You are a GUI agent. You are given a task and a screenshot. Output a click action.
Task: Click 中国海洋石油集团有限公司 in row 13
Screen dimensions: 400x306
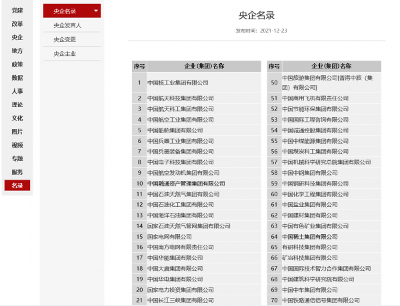pos(181,216)
